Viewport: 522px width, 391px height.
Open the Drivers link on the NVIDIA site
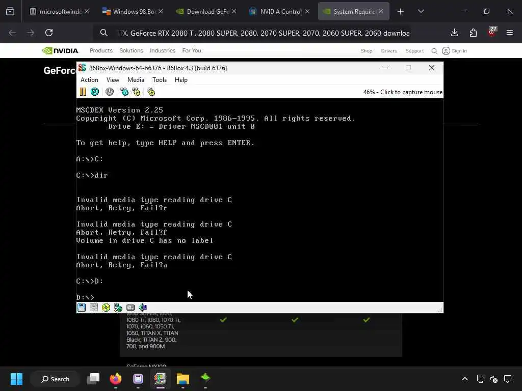tap(389, 51)
